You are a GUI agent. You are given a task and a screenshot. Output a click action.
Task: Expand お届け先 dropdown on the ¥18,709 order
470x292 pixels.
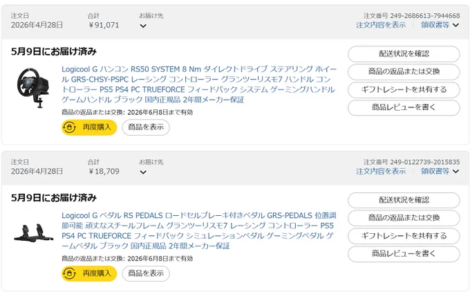point(143,172)
